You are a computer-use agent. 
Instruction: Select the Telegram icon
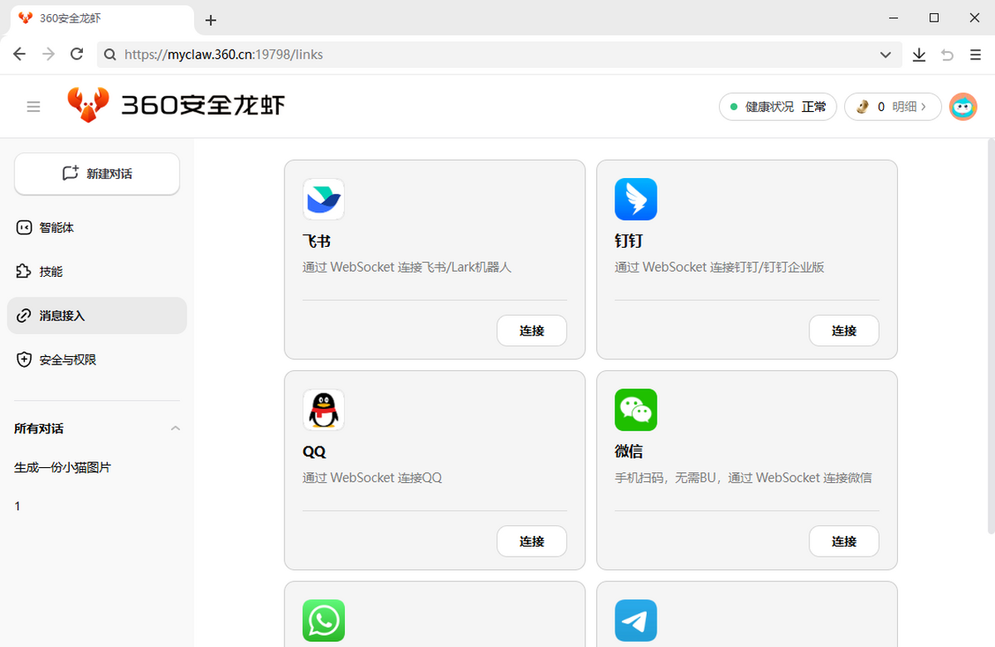[x=636, y=620]
